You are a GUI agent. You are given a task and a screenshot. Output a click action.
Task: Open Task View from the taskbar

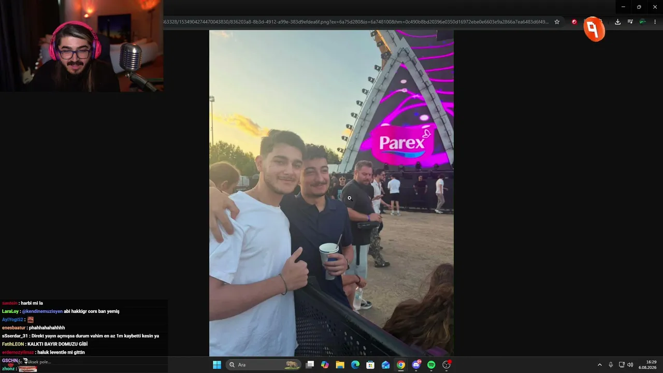[310, 365]
